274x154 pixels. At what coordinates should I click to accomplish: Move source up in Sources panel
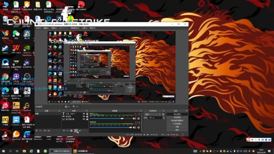click(76, 131)
